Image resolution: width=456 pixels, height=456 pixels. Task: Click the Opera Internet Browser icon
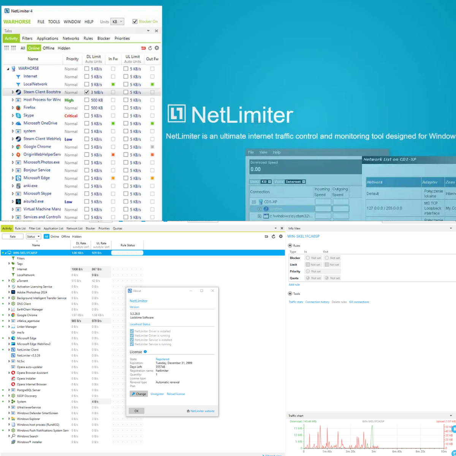[13, 384]
